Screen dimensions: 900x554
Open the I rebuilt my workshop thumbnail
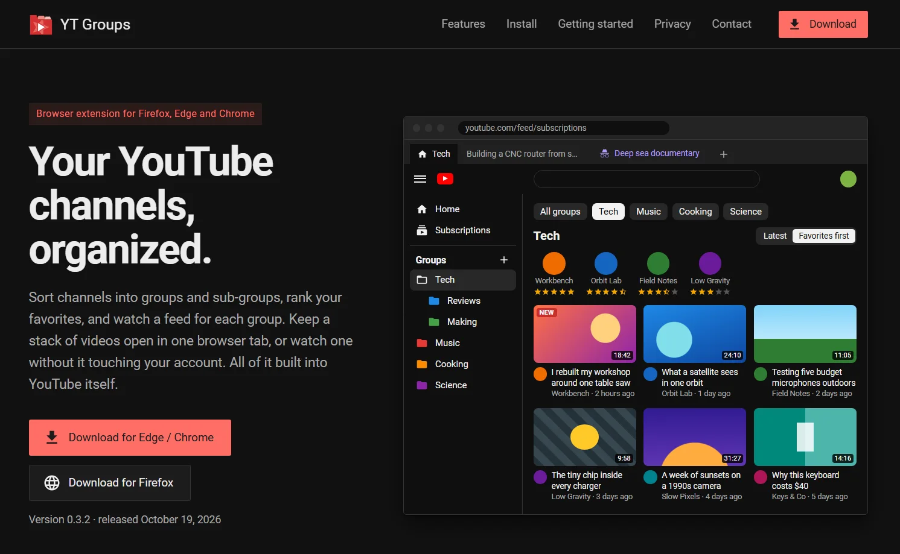coord(585,334)
